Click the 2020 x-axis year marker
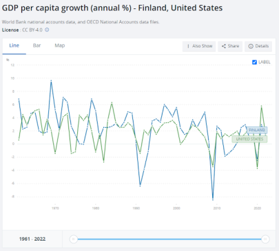Image resolution: width=279 pixels, height=251 pixels. 257,208
